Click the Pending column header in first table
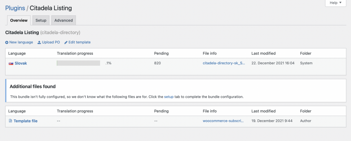The height and width of the screenshot is (141, 351). click(161, 53)
